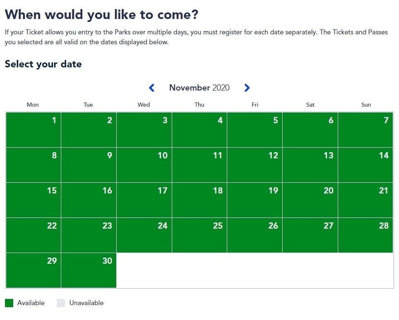Choose November 7 date cell
Screen dimensions: 399x320
coord(365,130)
